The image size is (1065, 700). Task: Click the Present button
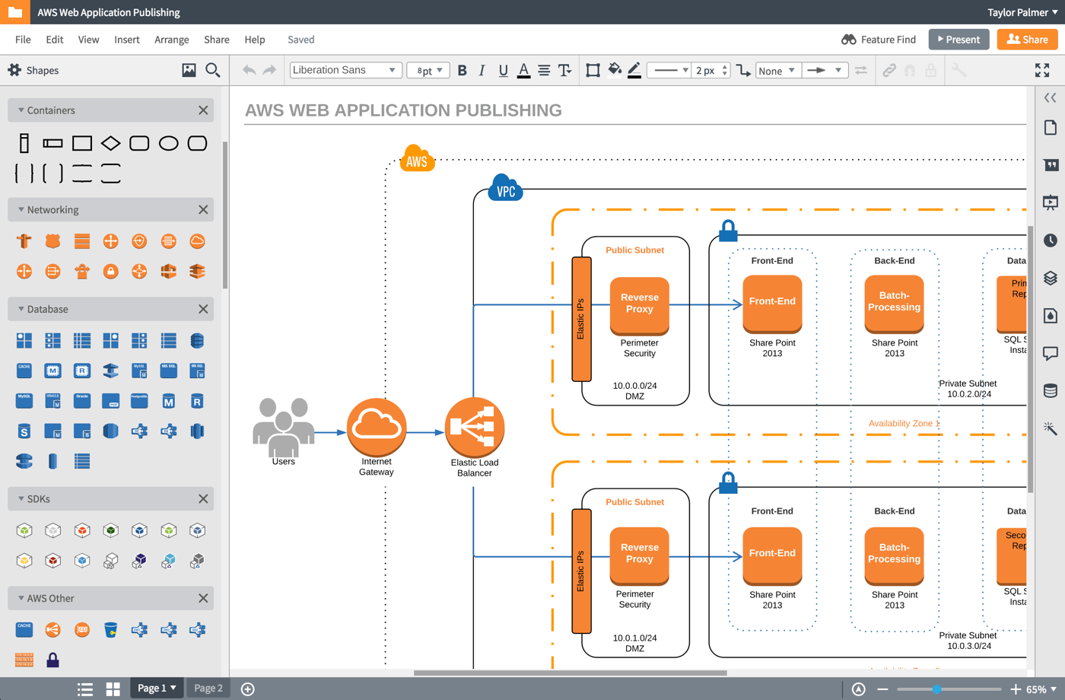(x=958, y=40)
